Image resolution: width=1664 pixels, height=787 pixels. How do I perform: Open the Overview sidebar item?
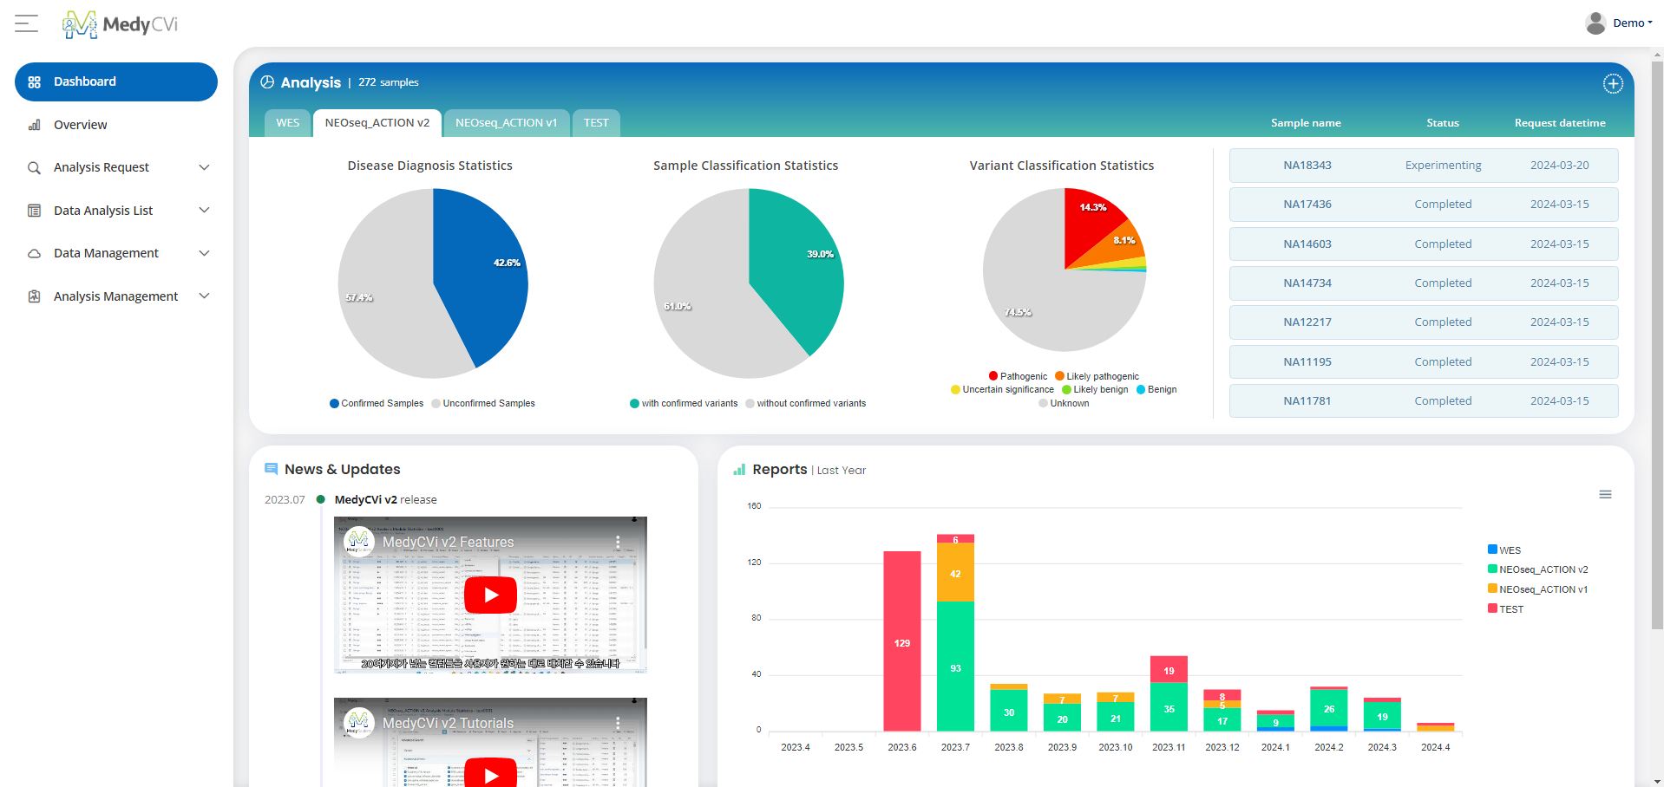click(x=81, y=125)
